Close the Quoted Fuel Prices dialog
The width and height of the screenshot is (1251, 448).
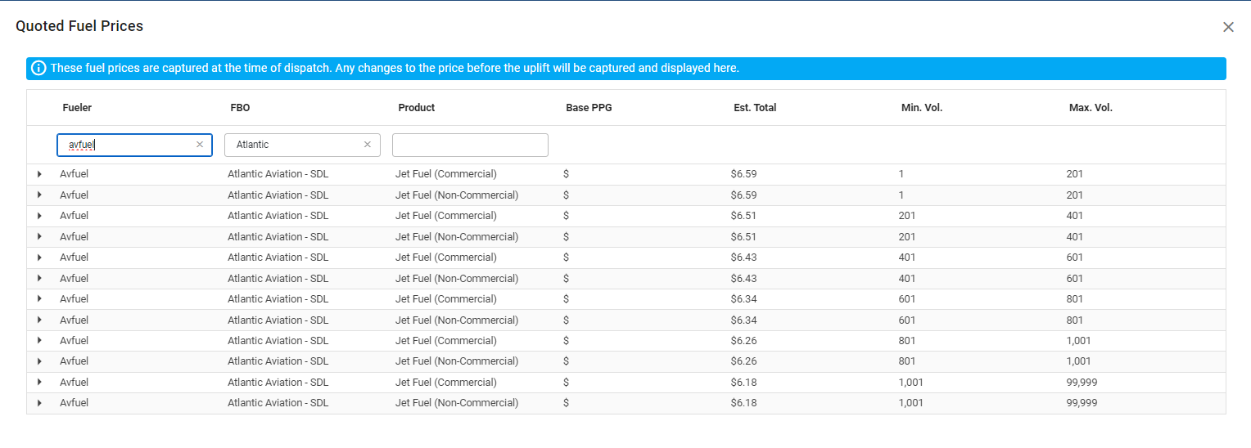click(1228, 27)
